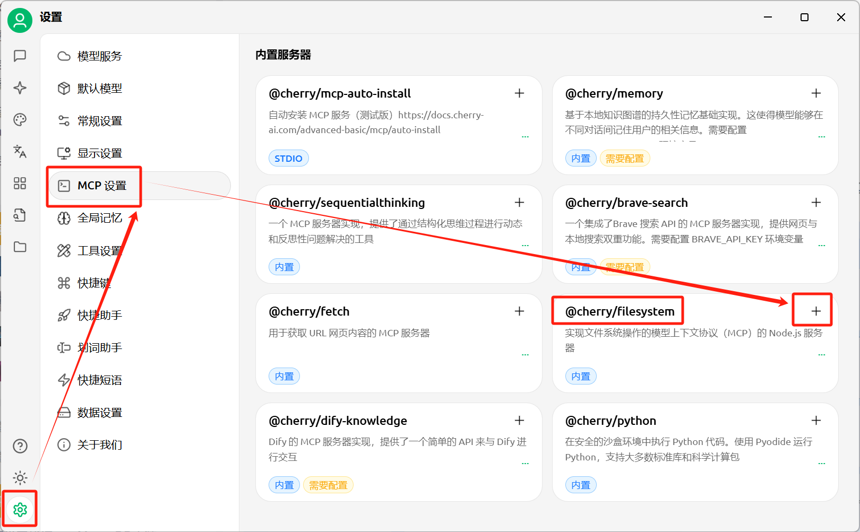
Task: Expand the @cherry/fetch description ellipsis
Action: coord(525,354)
